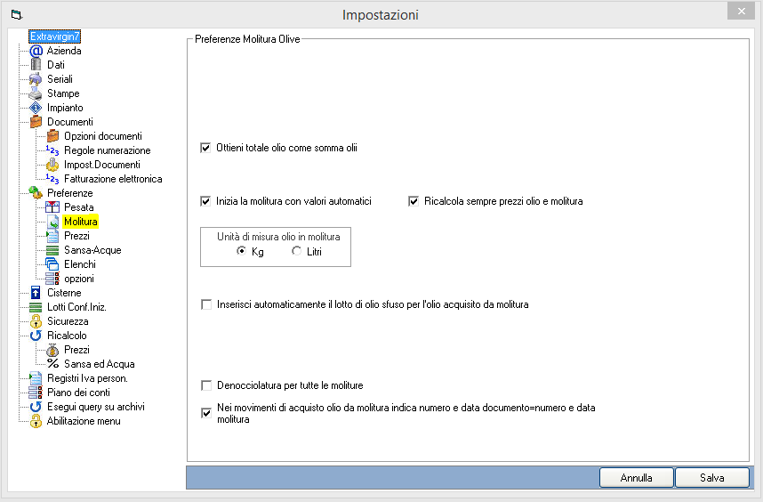
Task: Click the Opzioni documenti briefcase icon
Action: [x=53, y=136]
